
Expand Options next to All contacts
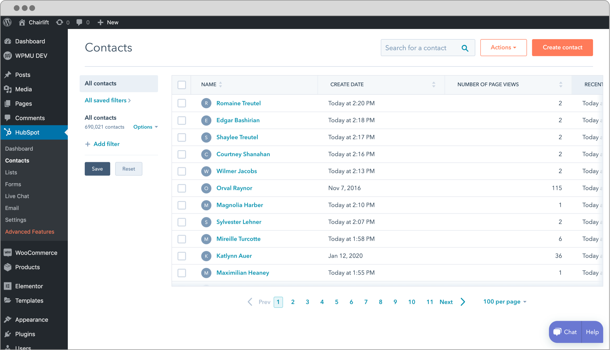point(145,127)
